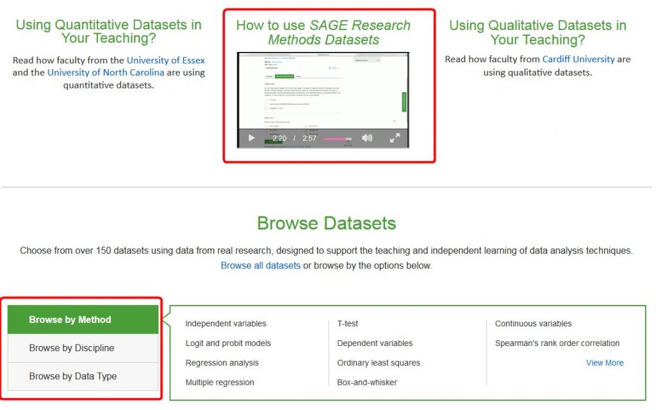
Task: Click the Using Qualitative Datasets heading
Action: [537, 32]
